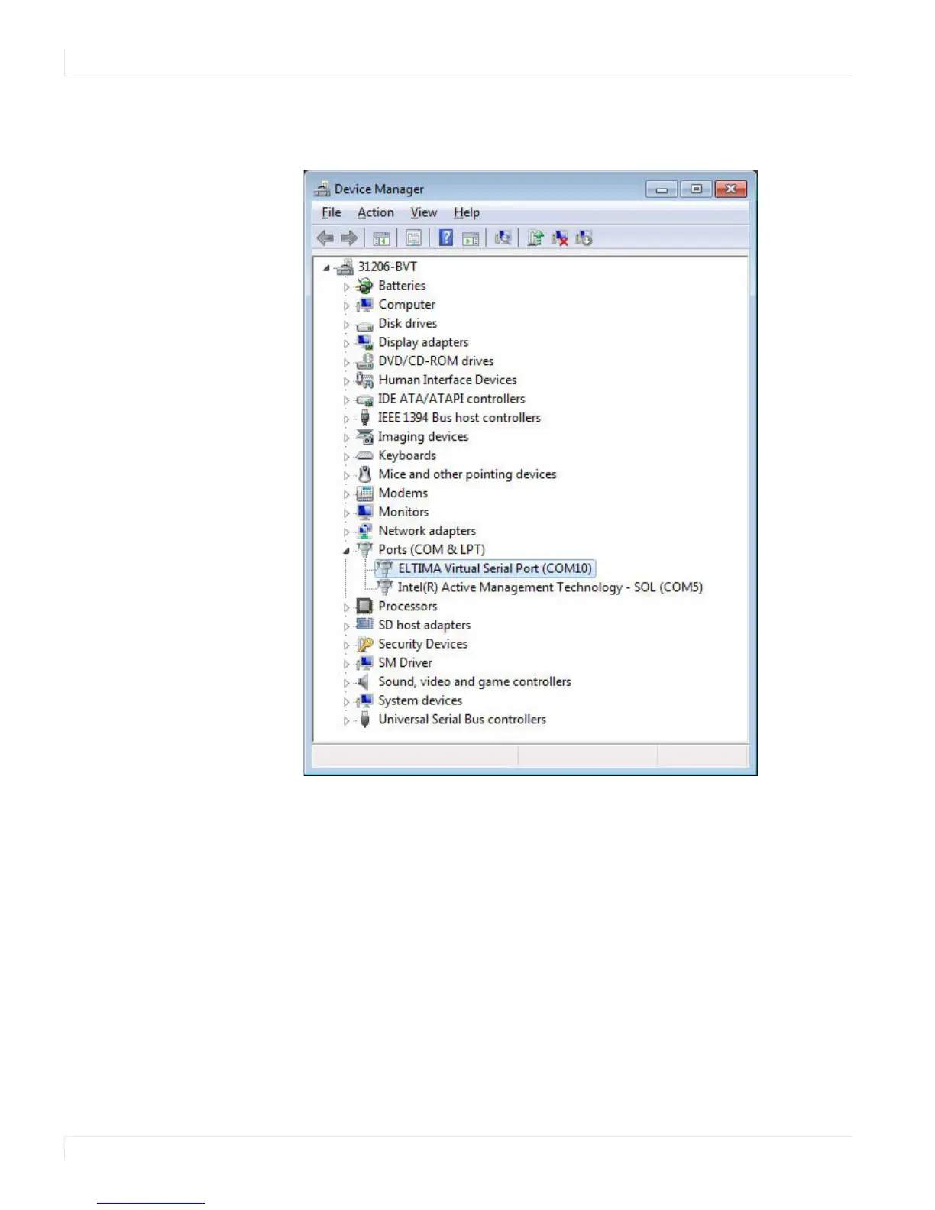The image size is (935, 1210).
Task: Click the Modems category icon
Action: [364, 493]
